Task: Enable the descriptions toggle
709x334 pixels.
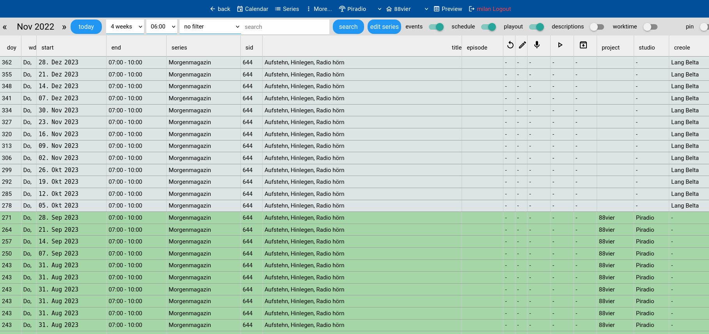Action: (x=597, y=27)
